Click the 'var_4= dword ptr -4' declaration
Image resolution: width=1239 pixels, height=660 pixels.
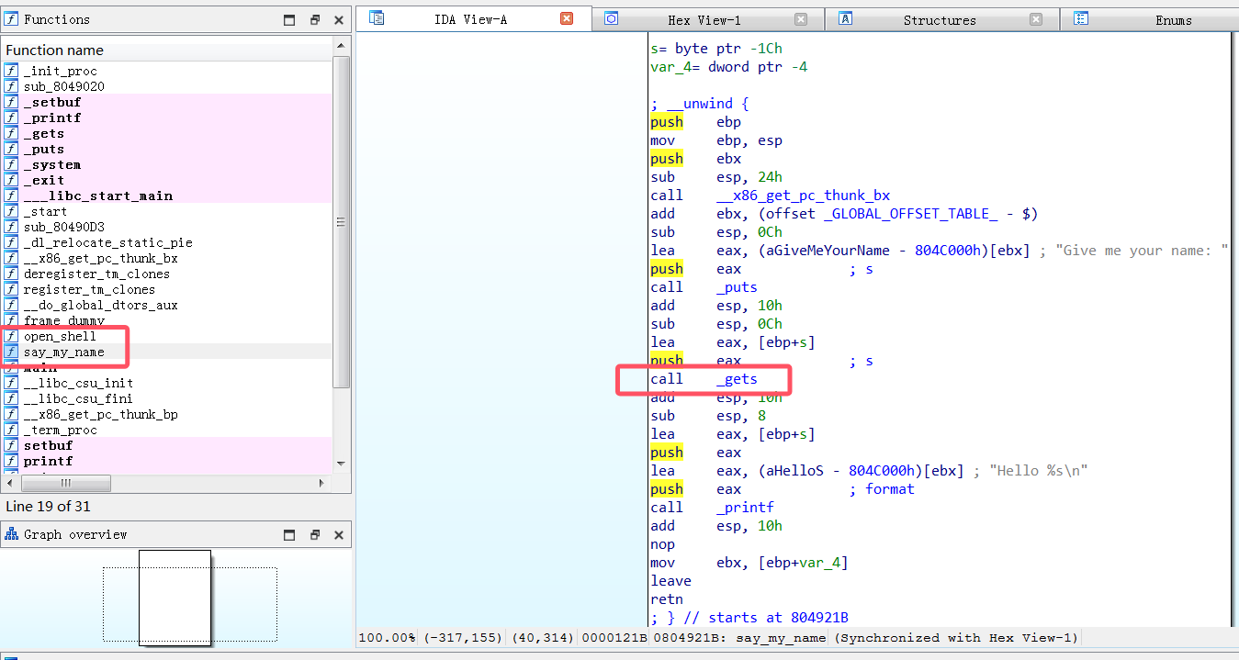[x=728, y=67]
